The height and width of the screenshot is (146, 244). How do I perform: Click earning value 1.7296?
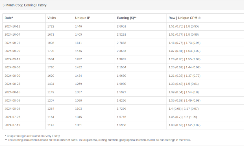(x=122, y=109)
